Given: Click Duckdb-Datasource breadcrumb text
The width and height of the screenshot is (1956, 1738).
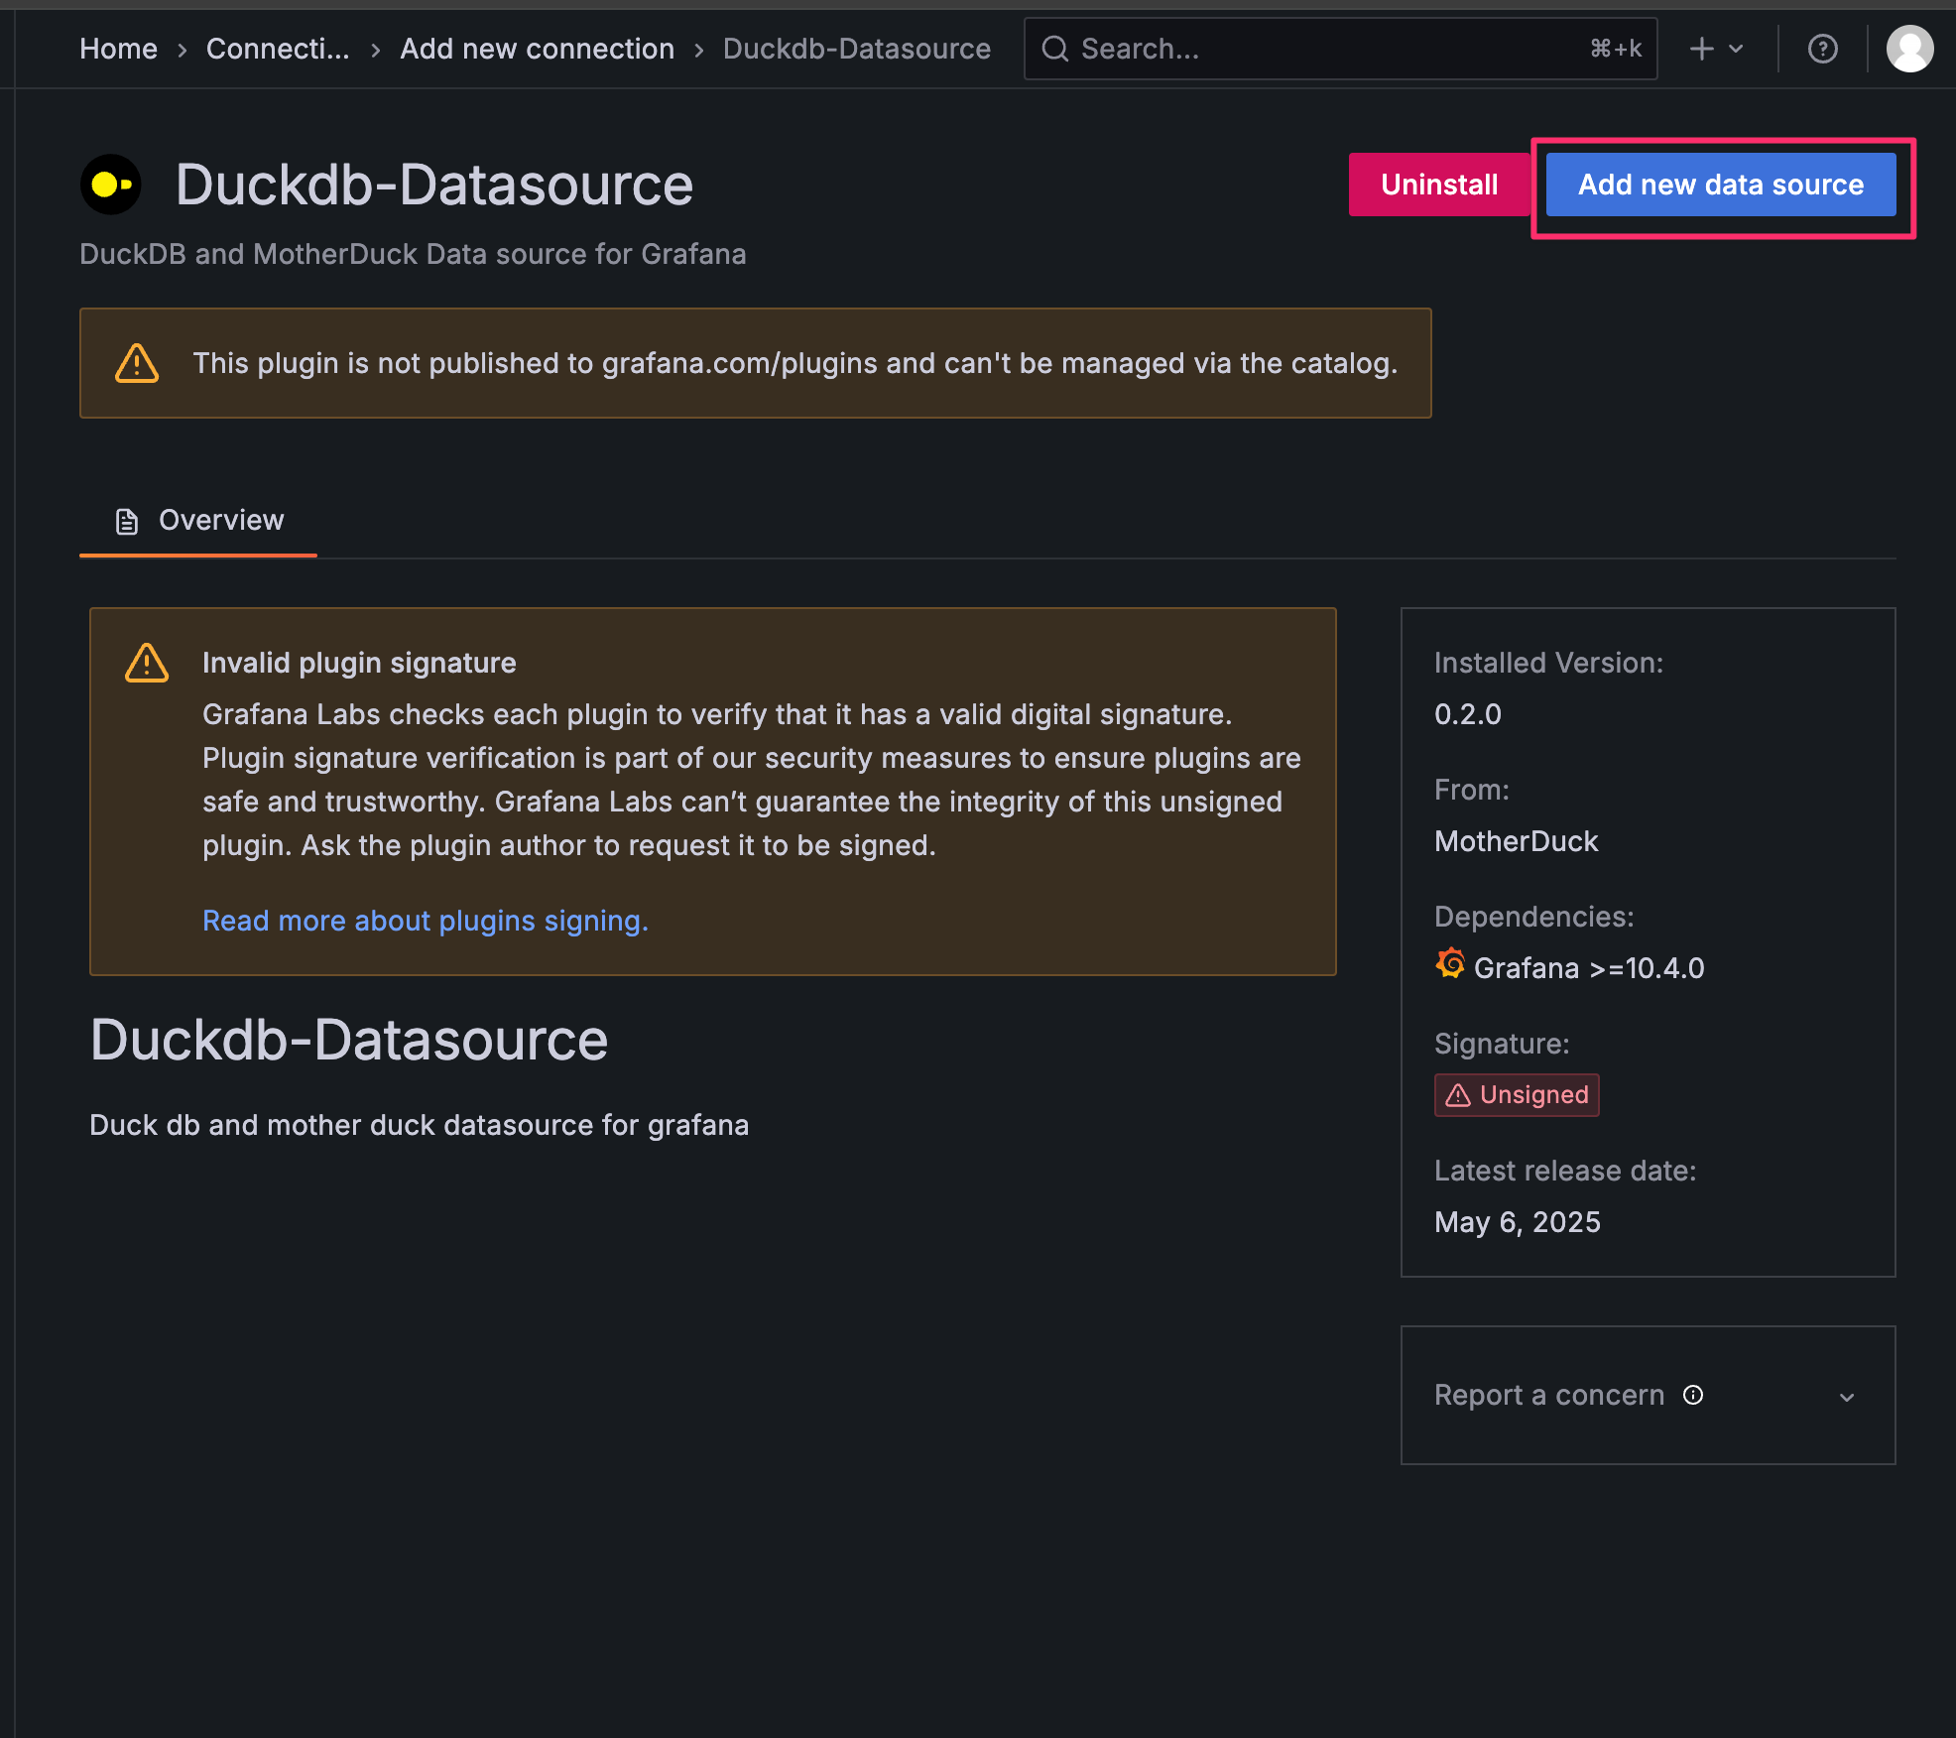Looking at the screenshot, I should (x=856, y=49).
